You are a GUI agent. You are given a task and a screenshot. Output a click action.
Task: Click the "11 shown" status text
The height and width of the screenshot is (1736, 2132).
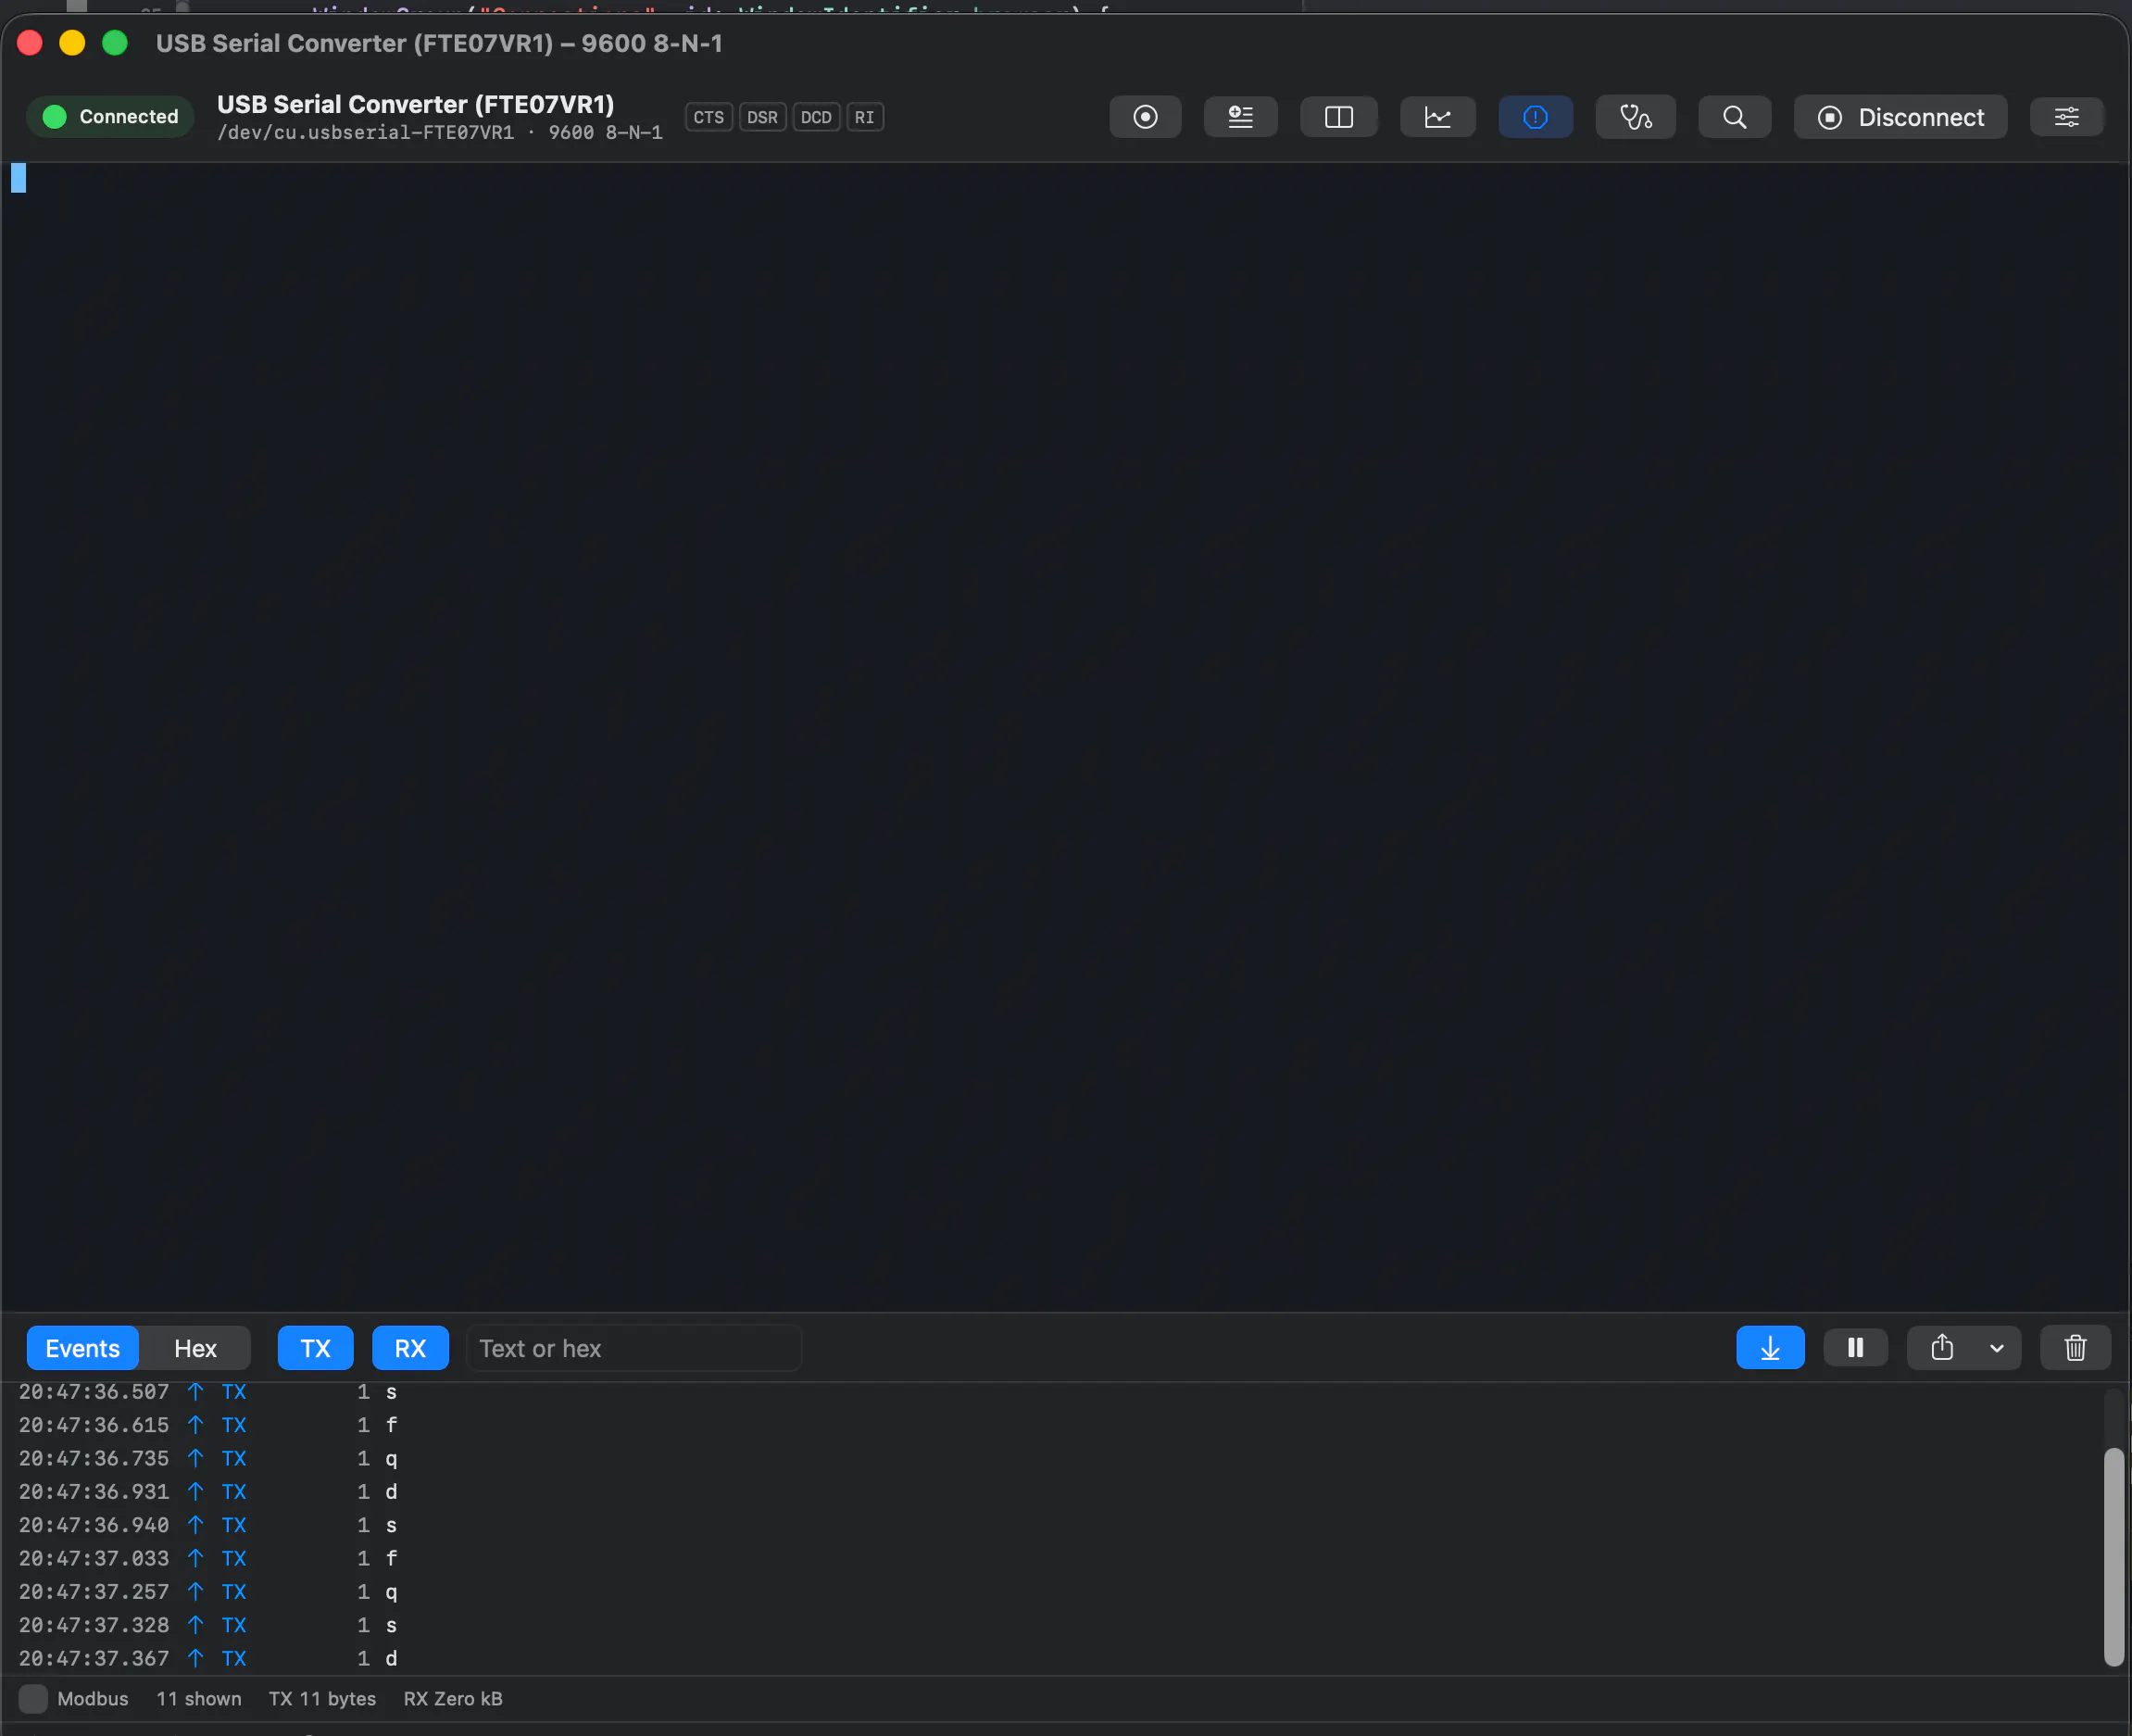[x=199, y=1698]
